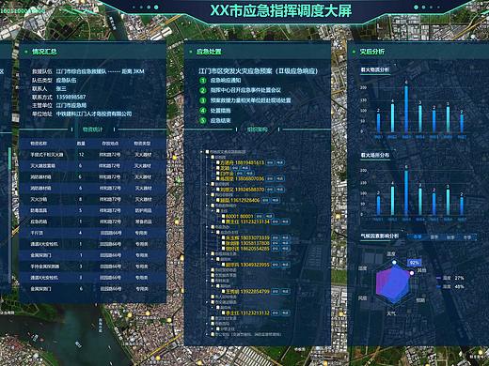Click first small button after 18819485613
This screenshot has height=366, width=489.
tap(270, 162)
